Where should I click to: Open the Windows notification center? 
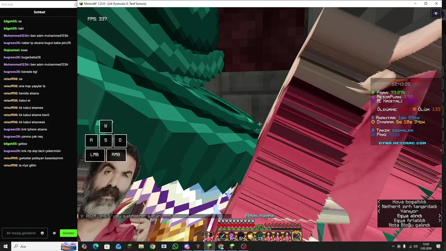(x=439, y=246)
